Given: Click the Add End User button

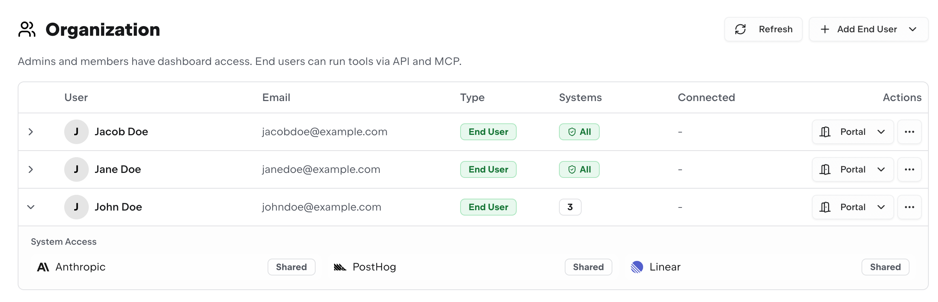Looking at the screenshot, I should (868, 29).
